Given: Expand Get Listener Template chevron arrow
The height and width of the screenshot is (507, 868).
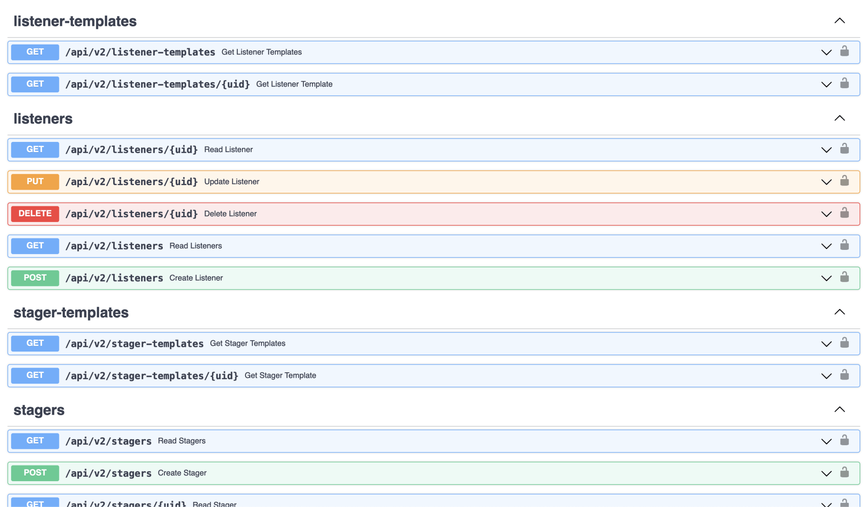Looking at the screenshot, I should tap(826, 84).
